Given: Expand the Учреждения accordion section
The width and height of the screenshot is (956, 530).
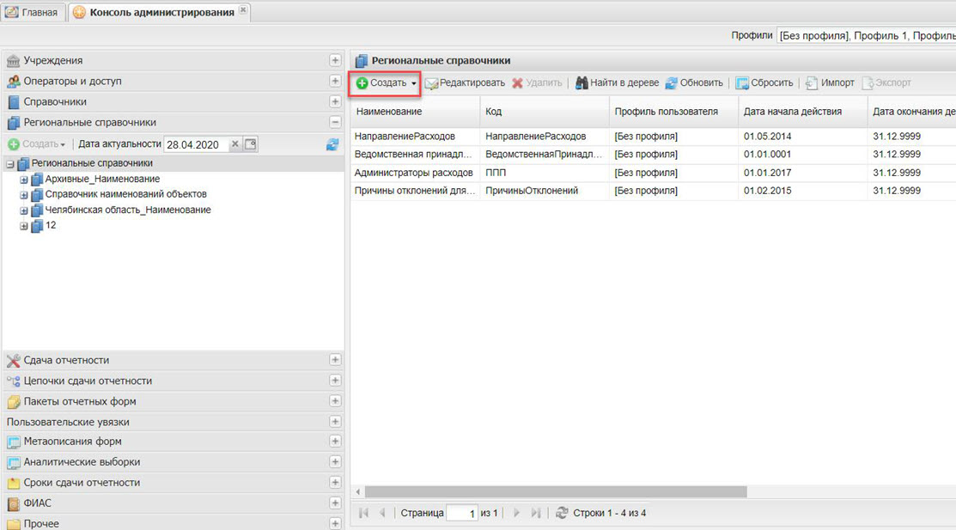Looking at the screenshot, I should pyautogui.click(x=335, y=60).
